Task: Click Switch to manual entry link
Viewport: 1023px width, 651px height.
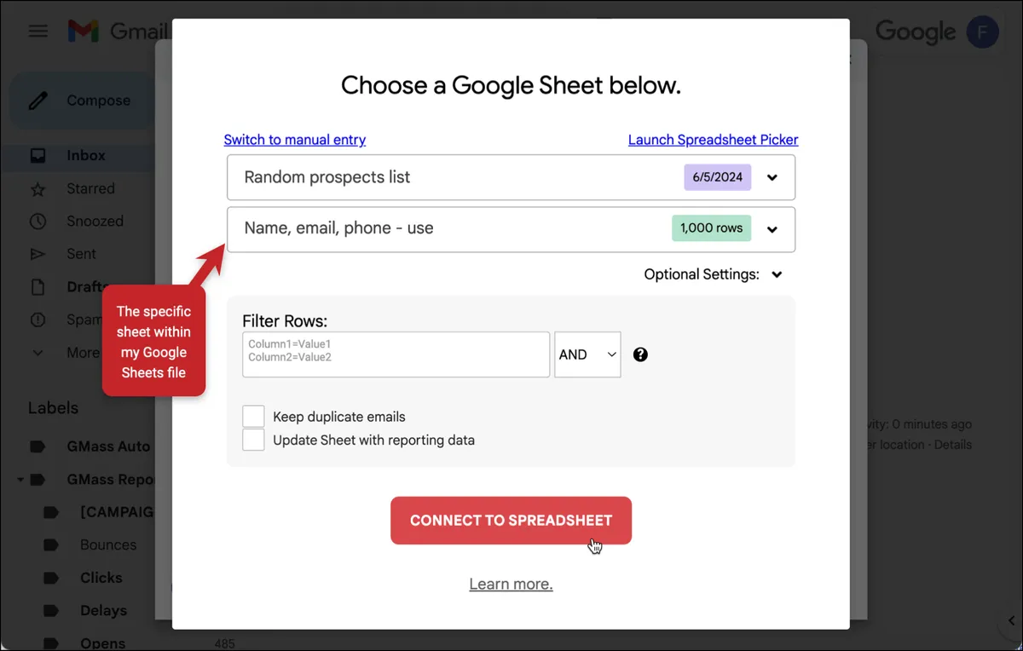Action: [295, 140]
